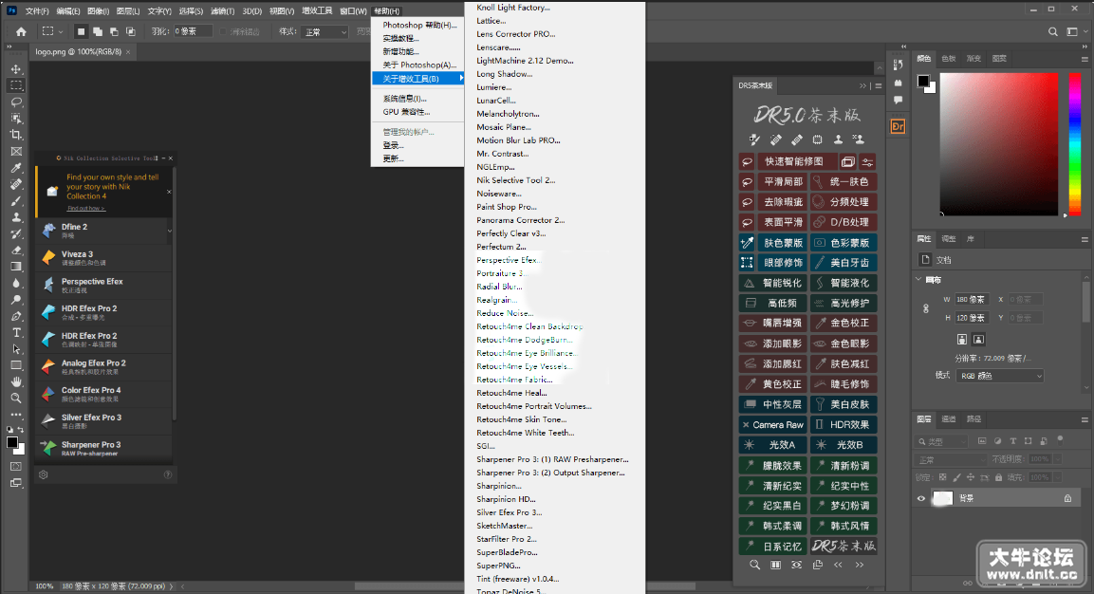Viewport: 1094px width, 594px height.
Task: Select the Brush tool
Action: click(15, 201)
